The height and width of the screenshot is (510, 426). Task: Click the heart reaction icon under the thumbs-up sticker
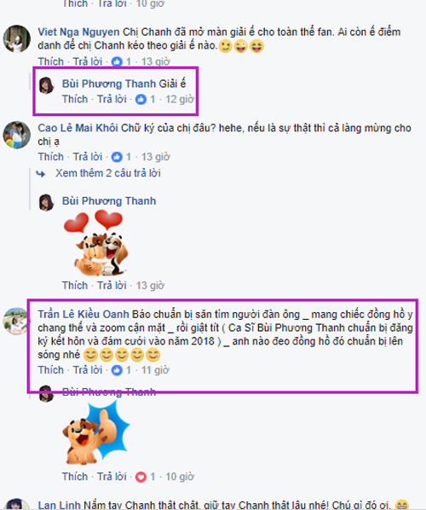click(141, 477)
